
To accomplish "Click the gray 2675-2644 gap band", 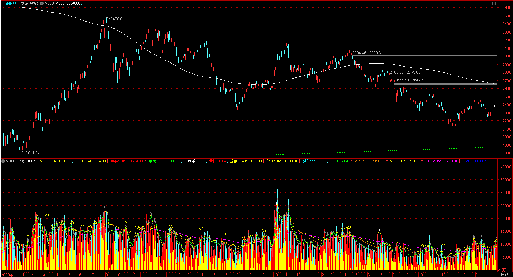I will 446,83.
